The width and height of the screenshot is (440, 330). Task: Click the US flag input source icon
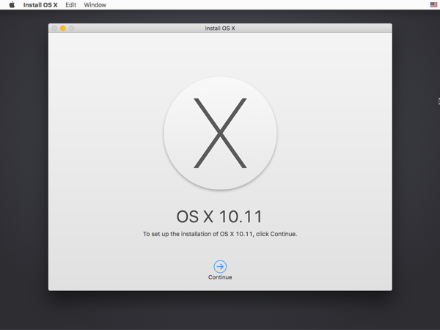click(433, 5)
